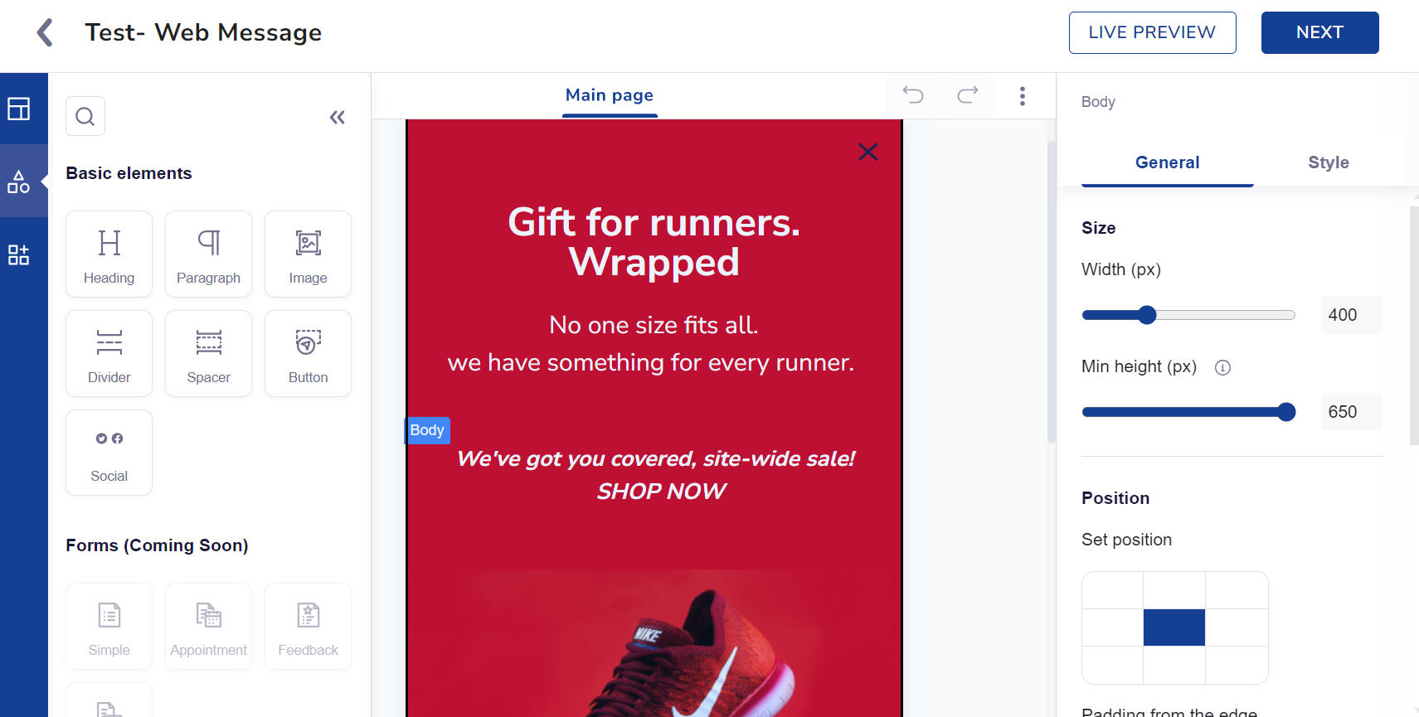Viewport: 1419px width, 717px height.
Task: Select the Simple form element
Action: pyautogui.click(x=109, y=626)
